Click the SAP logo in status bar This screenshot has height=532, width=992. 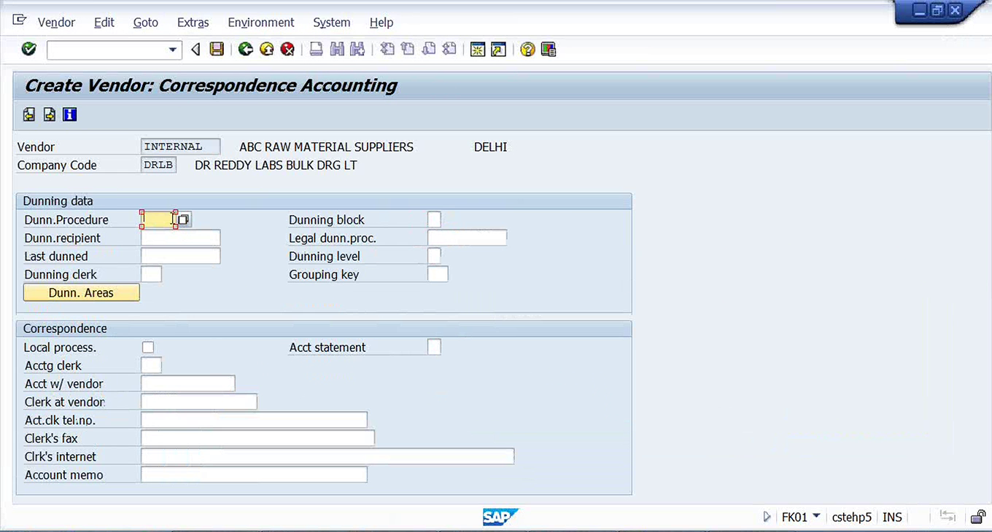(500, 517)
